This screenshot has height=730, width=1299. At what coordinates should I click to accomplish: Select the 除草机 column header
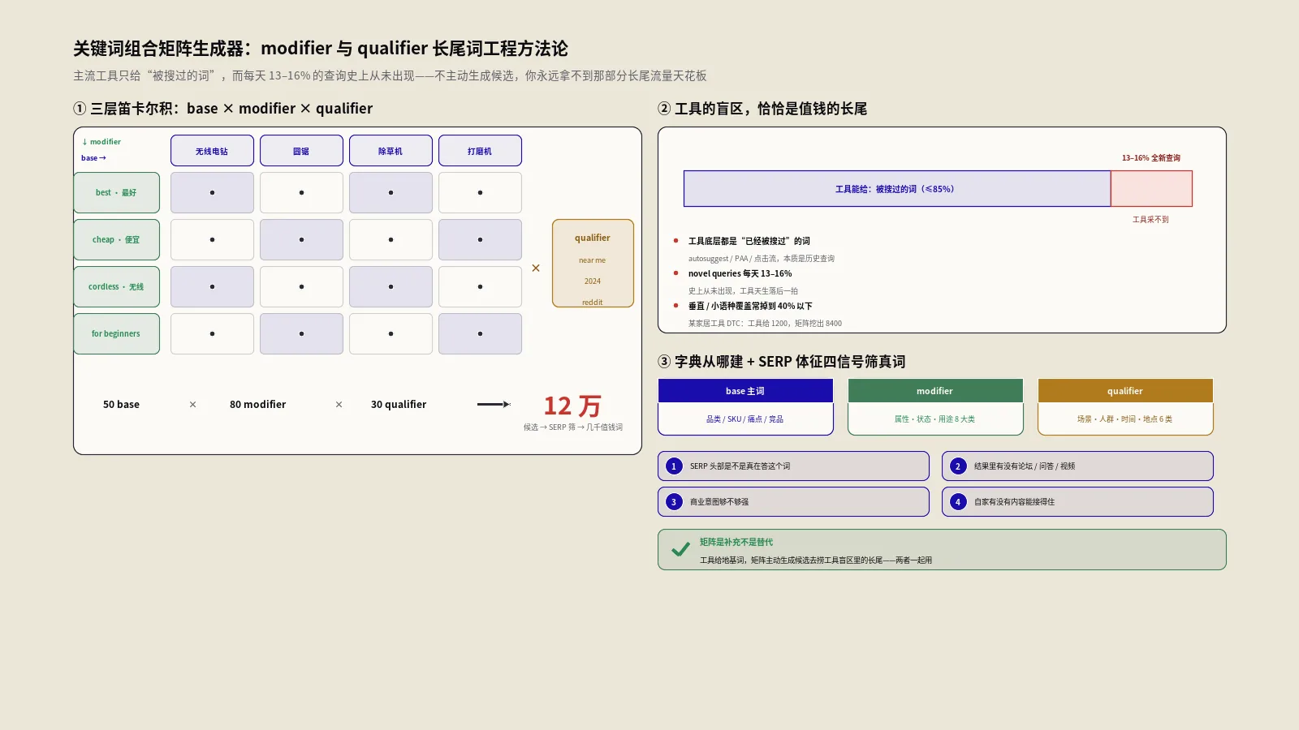click(391, 151)
